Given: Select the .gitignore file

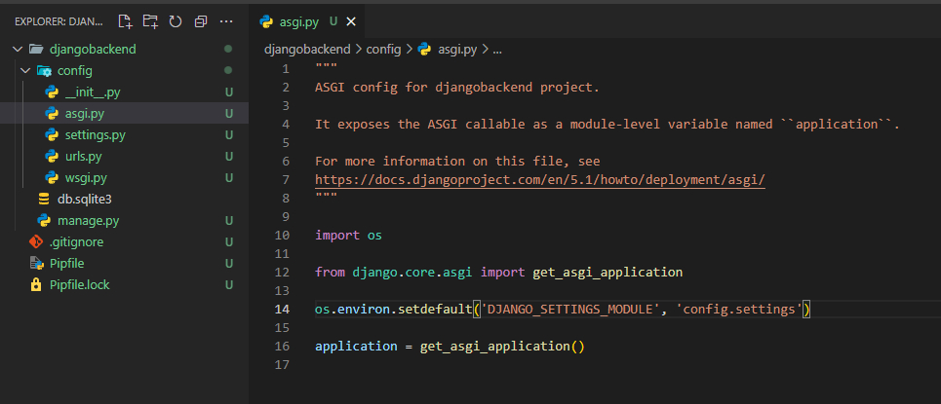Looking at the screenshot, I should [x=76, y=241].
